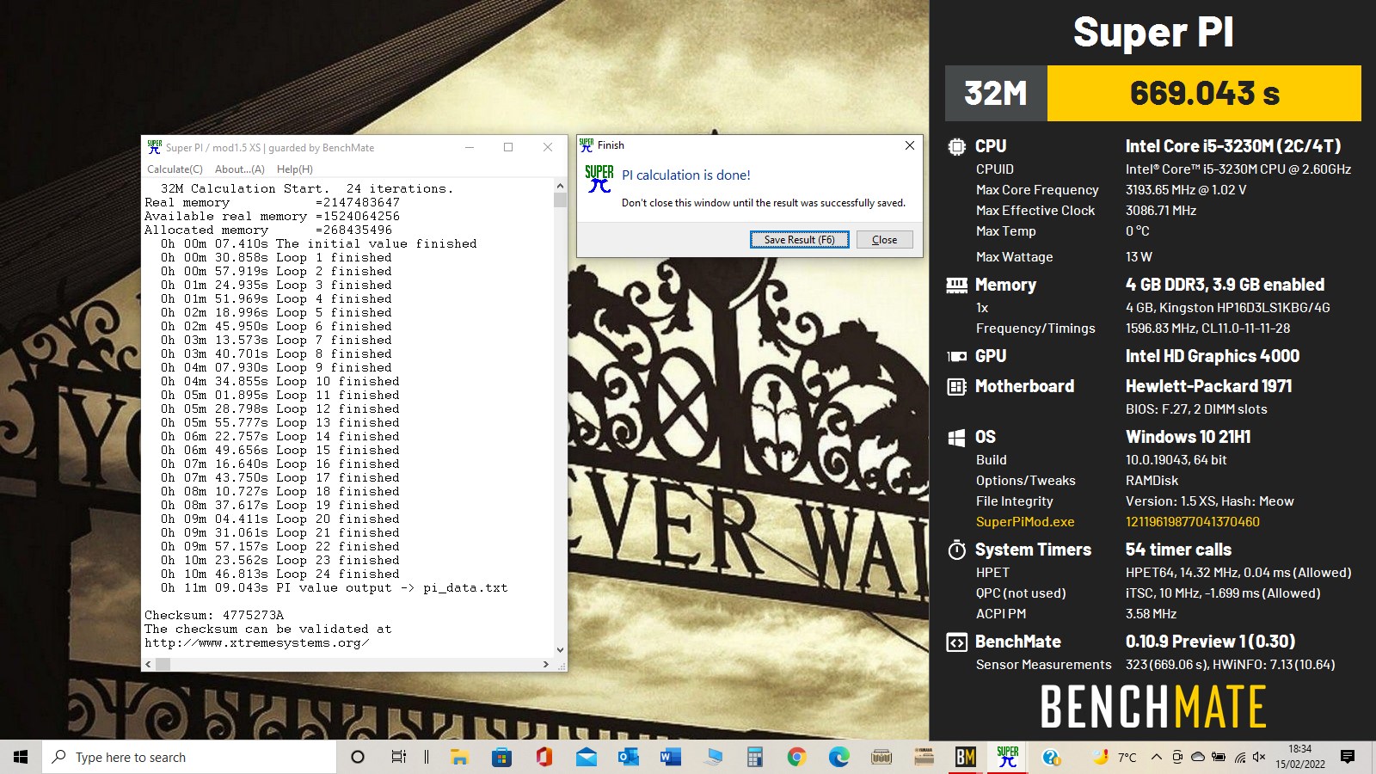Viewport: 1376px width, 774px height.
Task: Show hidden system tray icons
Action: coord(1157,757)
